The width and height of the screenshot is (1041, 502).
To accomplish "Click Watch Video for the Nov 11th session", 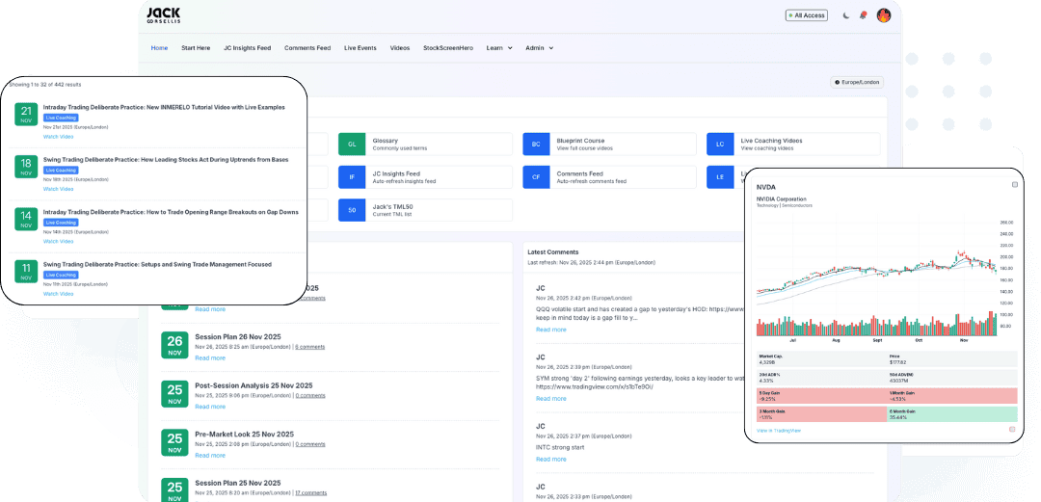I will tap(59, 294).
